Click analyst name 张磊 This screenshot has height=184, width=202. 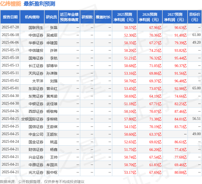(54, 28)
